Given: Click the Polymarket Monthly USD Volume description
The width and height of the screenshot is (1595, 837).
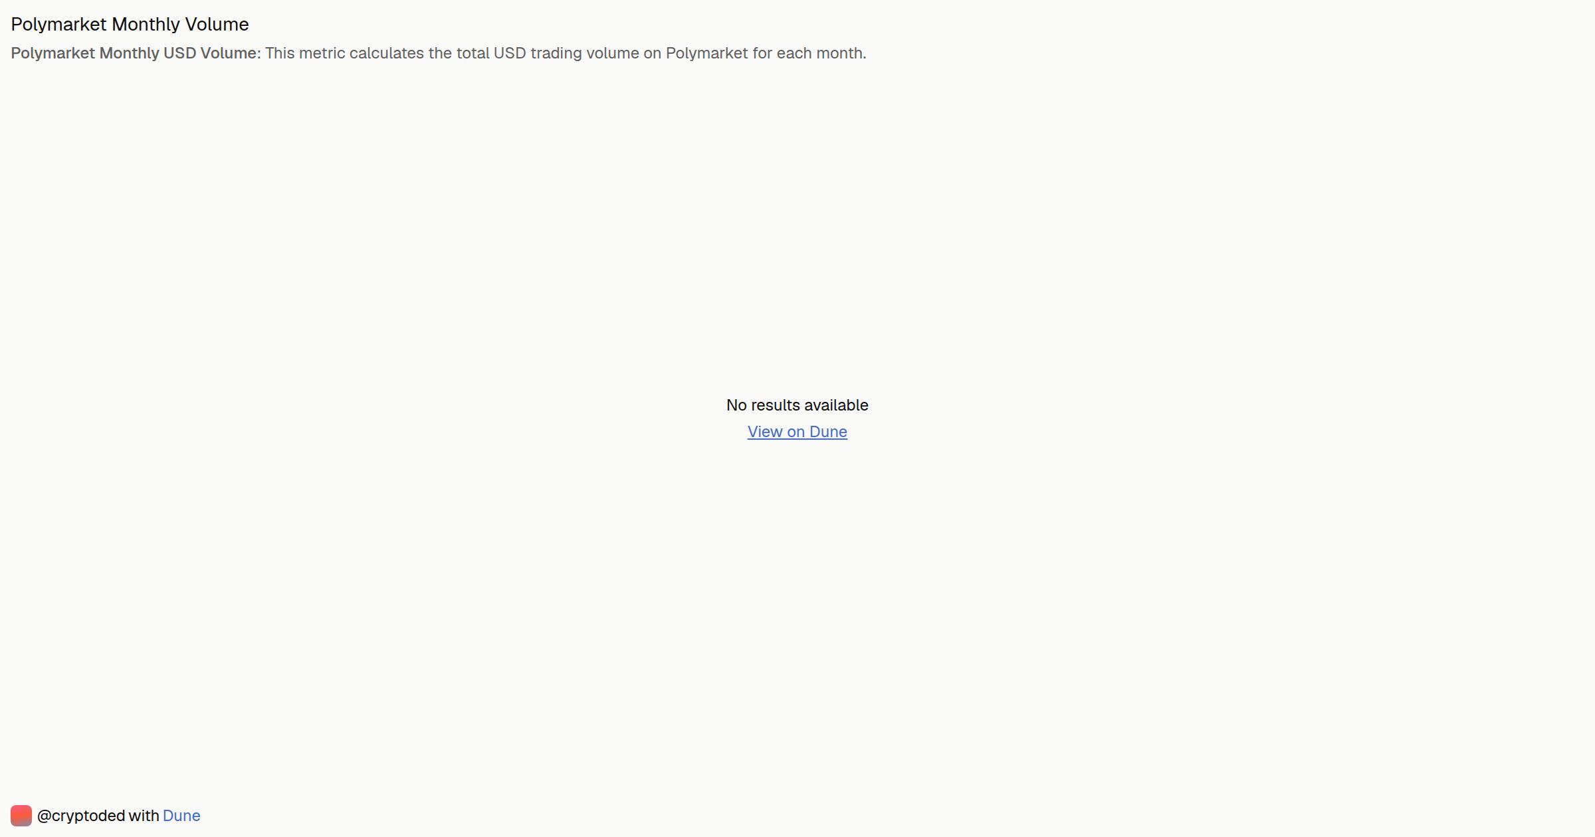Looking at the screenshot, I should 439,53.
